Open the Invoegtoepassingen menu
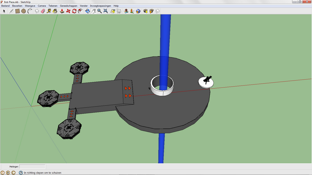 tap(100, 6)
